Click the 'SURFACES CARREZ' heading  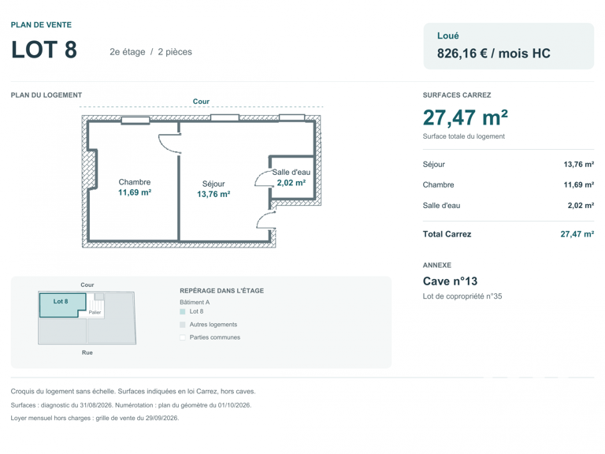(457, 95)
